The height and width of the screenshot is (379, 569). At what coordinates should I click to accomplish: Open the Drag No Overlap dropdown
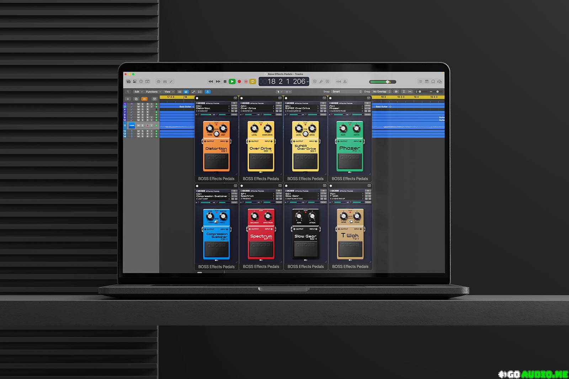pos(382,92)
